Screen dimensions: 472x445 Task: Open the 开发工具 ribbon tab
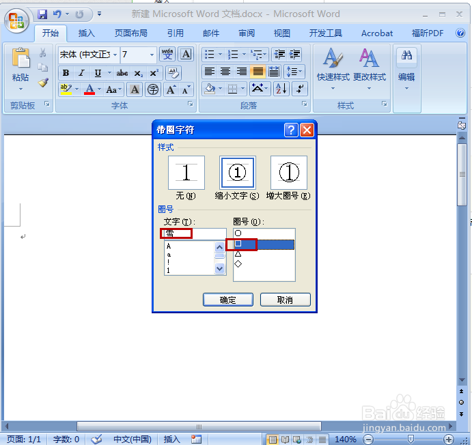(326, 33)
